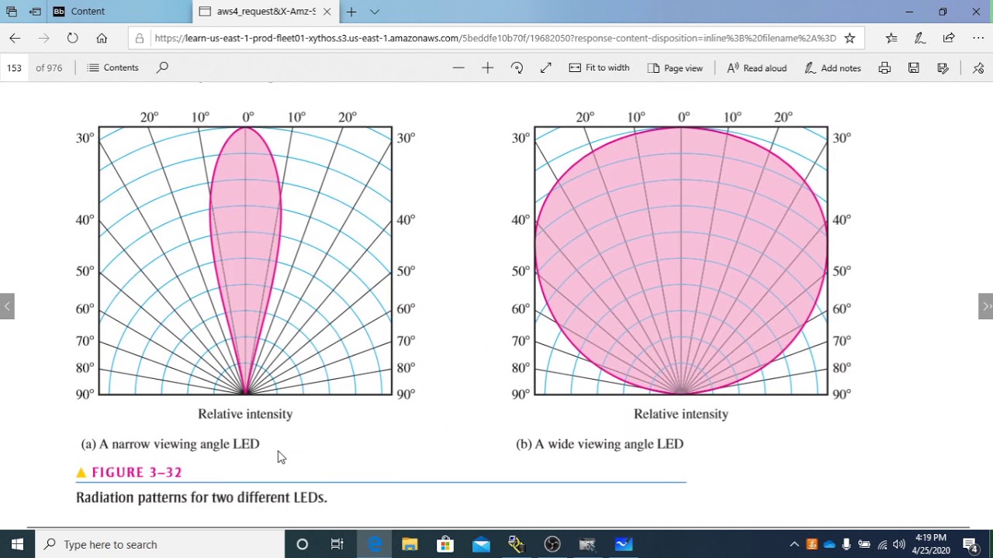The image size is (993, 558).
Task: Show hidden system tray icons
Action: (x=794, y=544)
